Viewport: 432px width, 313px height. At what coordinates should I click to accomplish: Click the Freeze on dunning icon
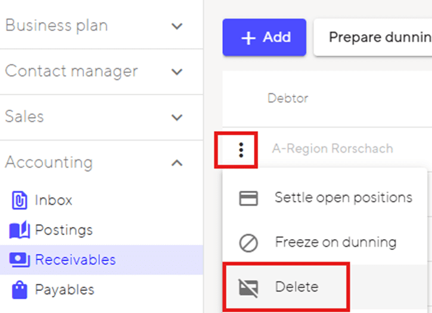click(248, 243)
